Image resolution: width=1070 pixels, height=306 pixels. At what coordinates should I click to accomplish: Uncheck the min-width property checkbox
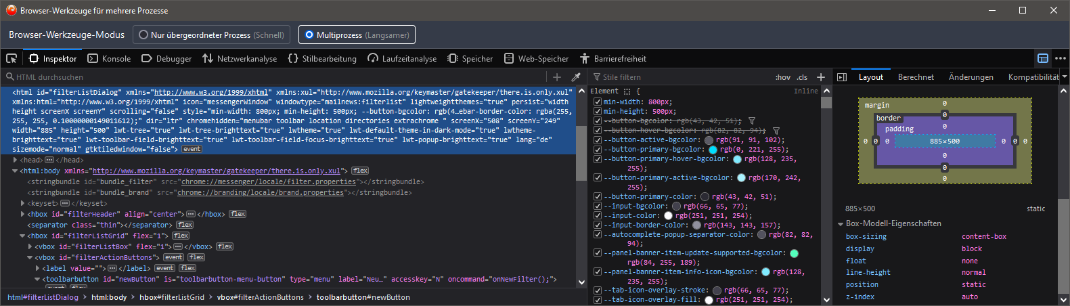pos(598,102)
